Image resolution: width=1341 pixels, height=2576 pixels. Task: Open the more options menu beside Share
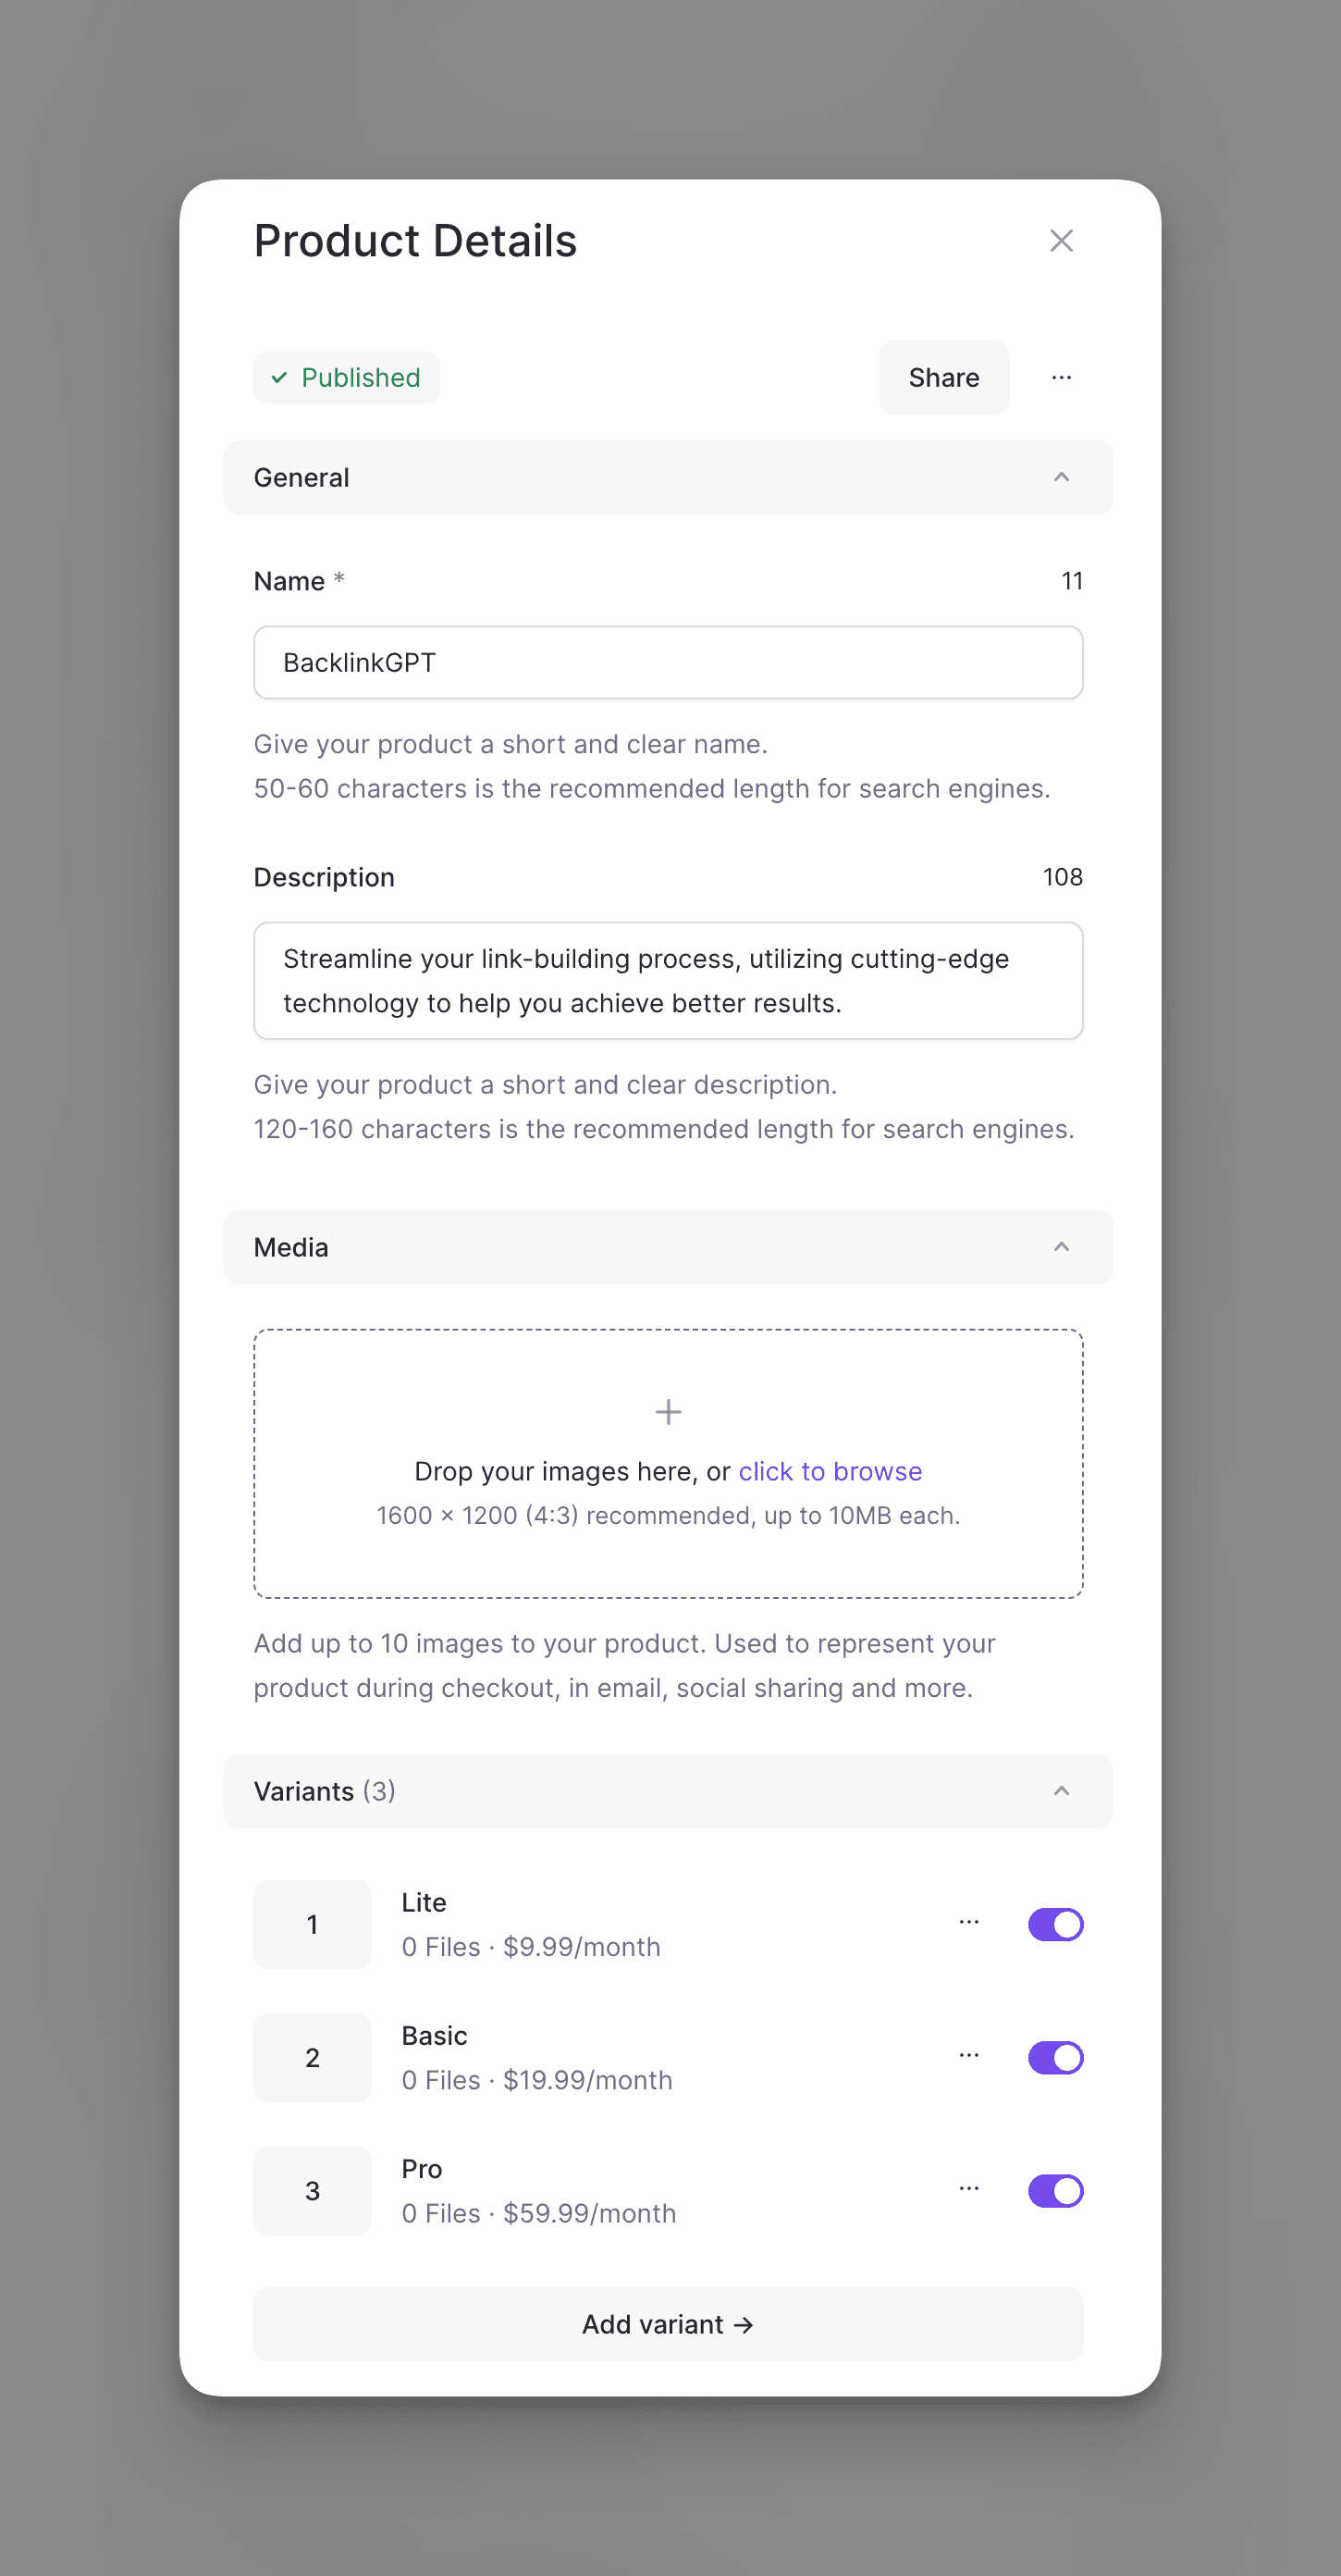click(x=1061, y=378)
